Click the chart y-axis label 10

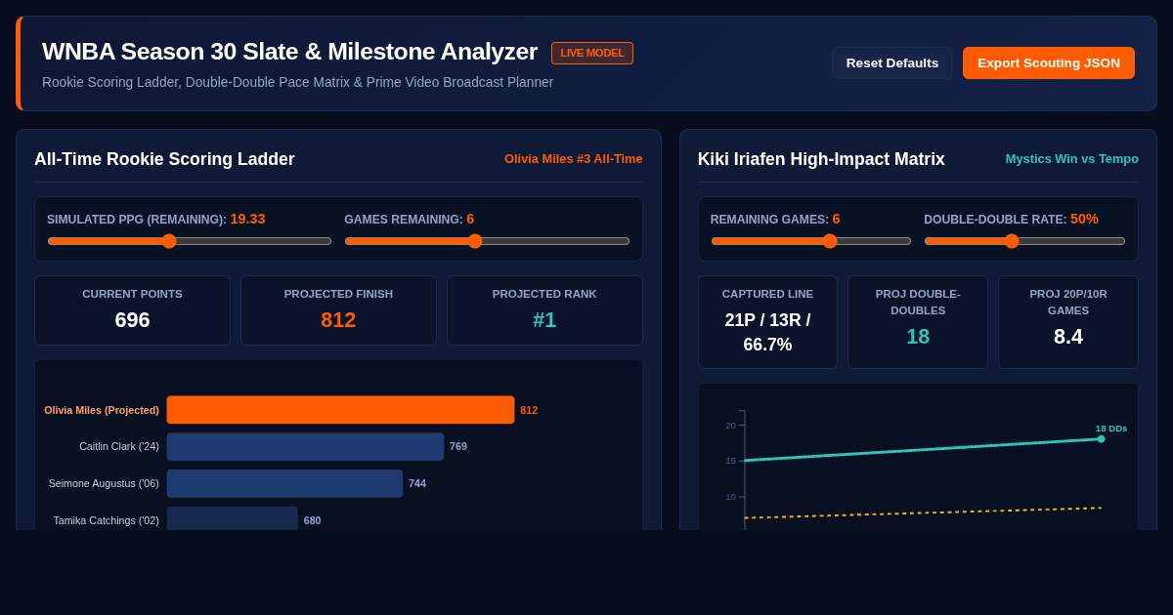(x=730, y=496)
